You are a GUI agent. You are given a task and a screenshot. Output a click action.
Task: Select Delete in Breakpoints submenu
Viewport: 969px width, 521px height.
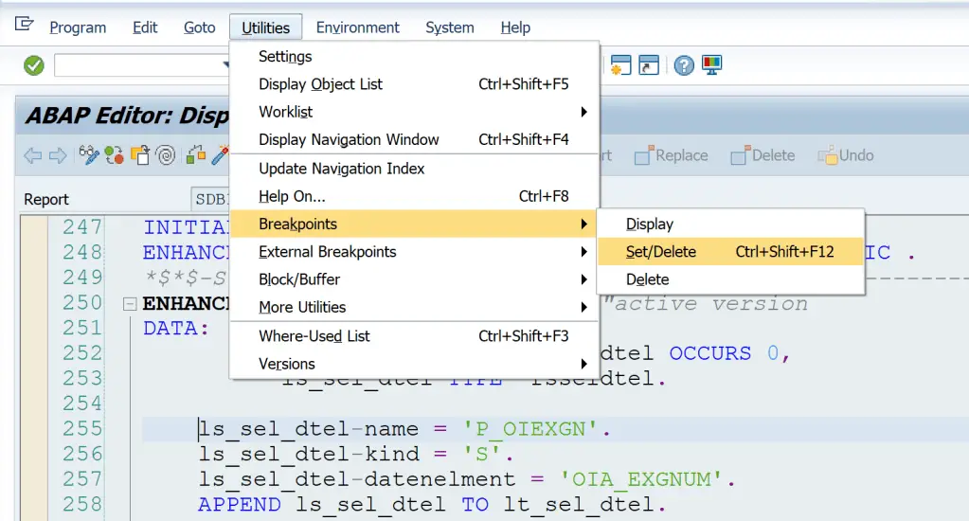click(730, 279)
